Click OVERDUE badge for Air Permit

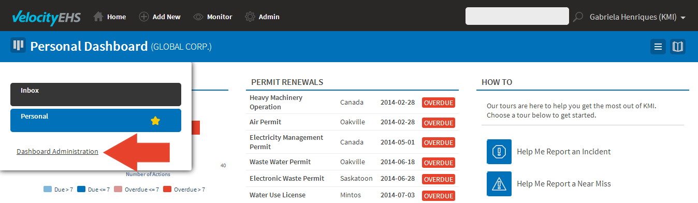[439, 123]
